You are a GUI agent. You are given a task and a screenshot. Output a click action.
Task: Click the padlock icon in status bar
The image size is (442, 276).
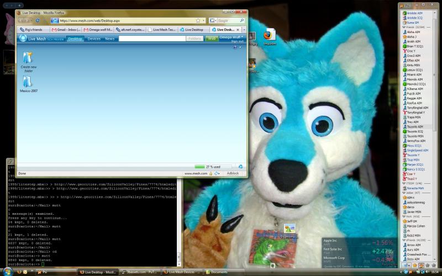pyautogui.click(x=211, y=173)
